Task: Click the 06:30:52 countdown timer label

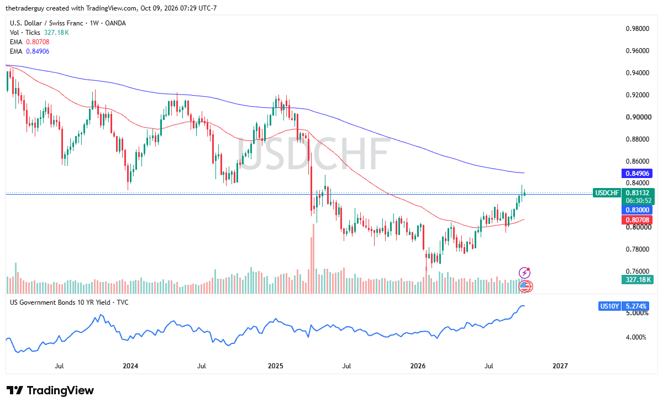Action: 638,201
